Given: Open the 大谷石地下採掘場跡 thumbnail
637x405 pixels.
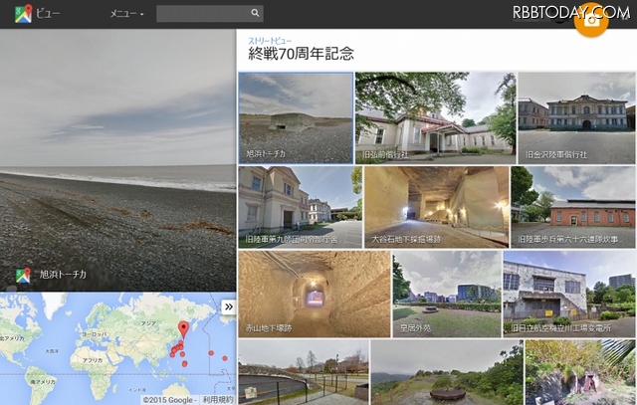Looking at the screenshot, I should (436, 207).
